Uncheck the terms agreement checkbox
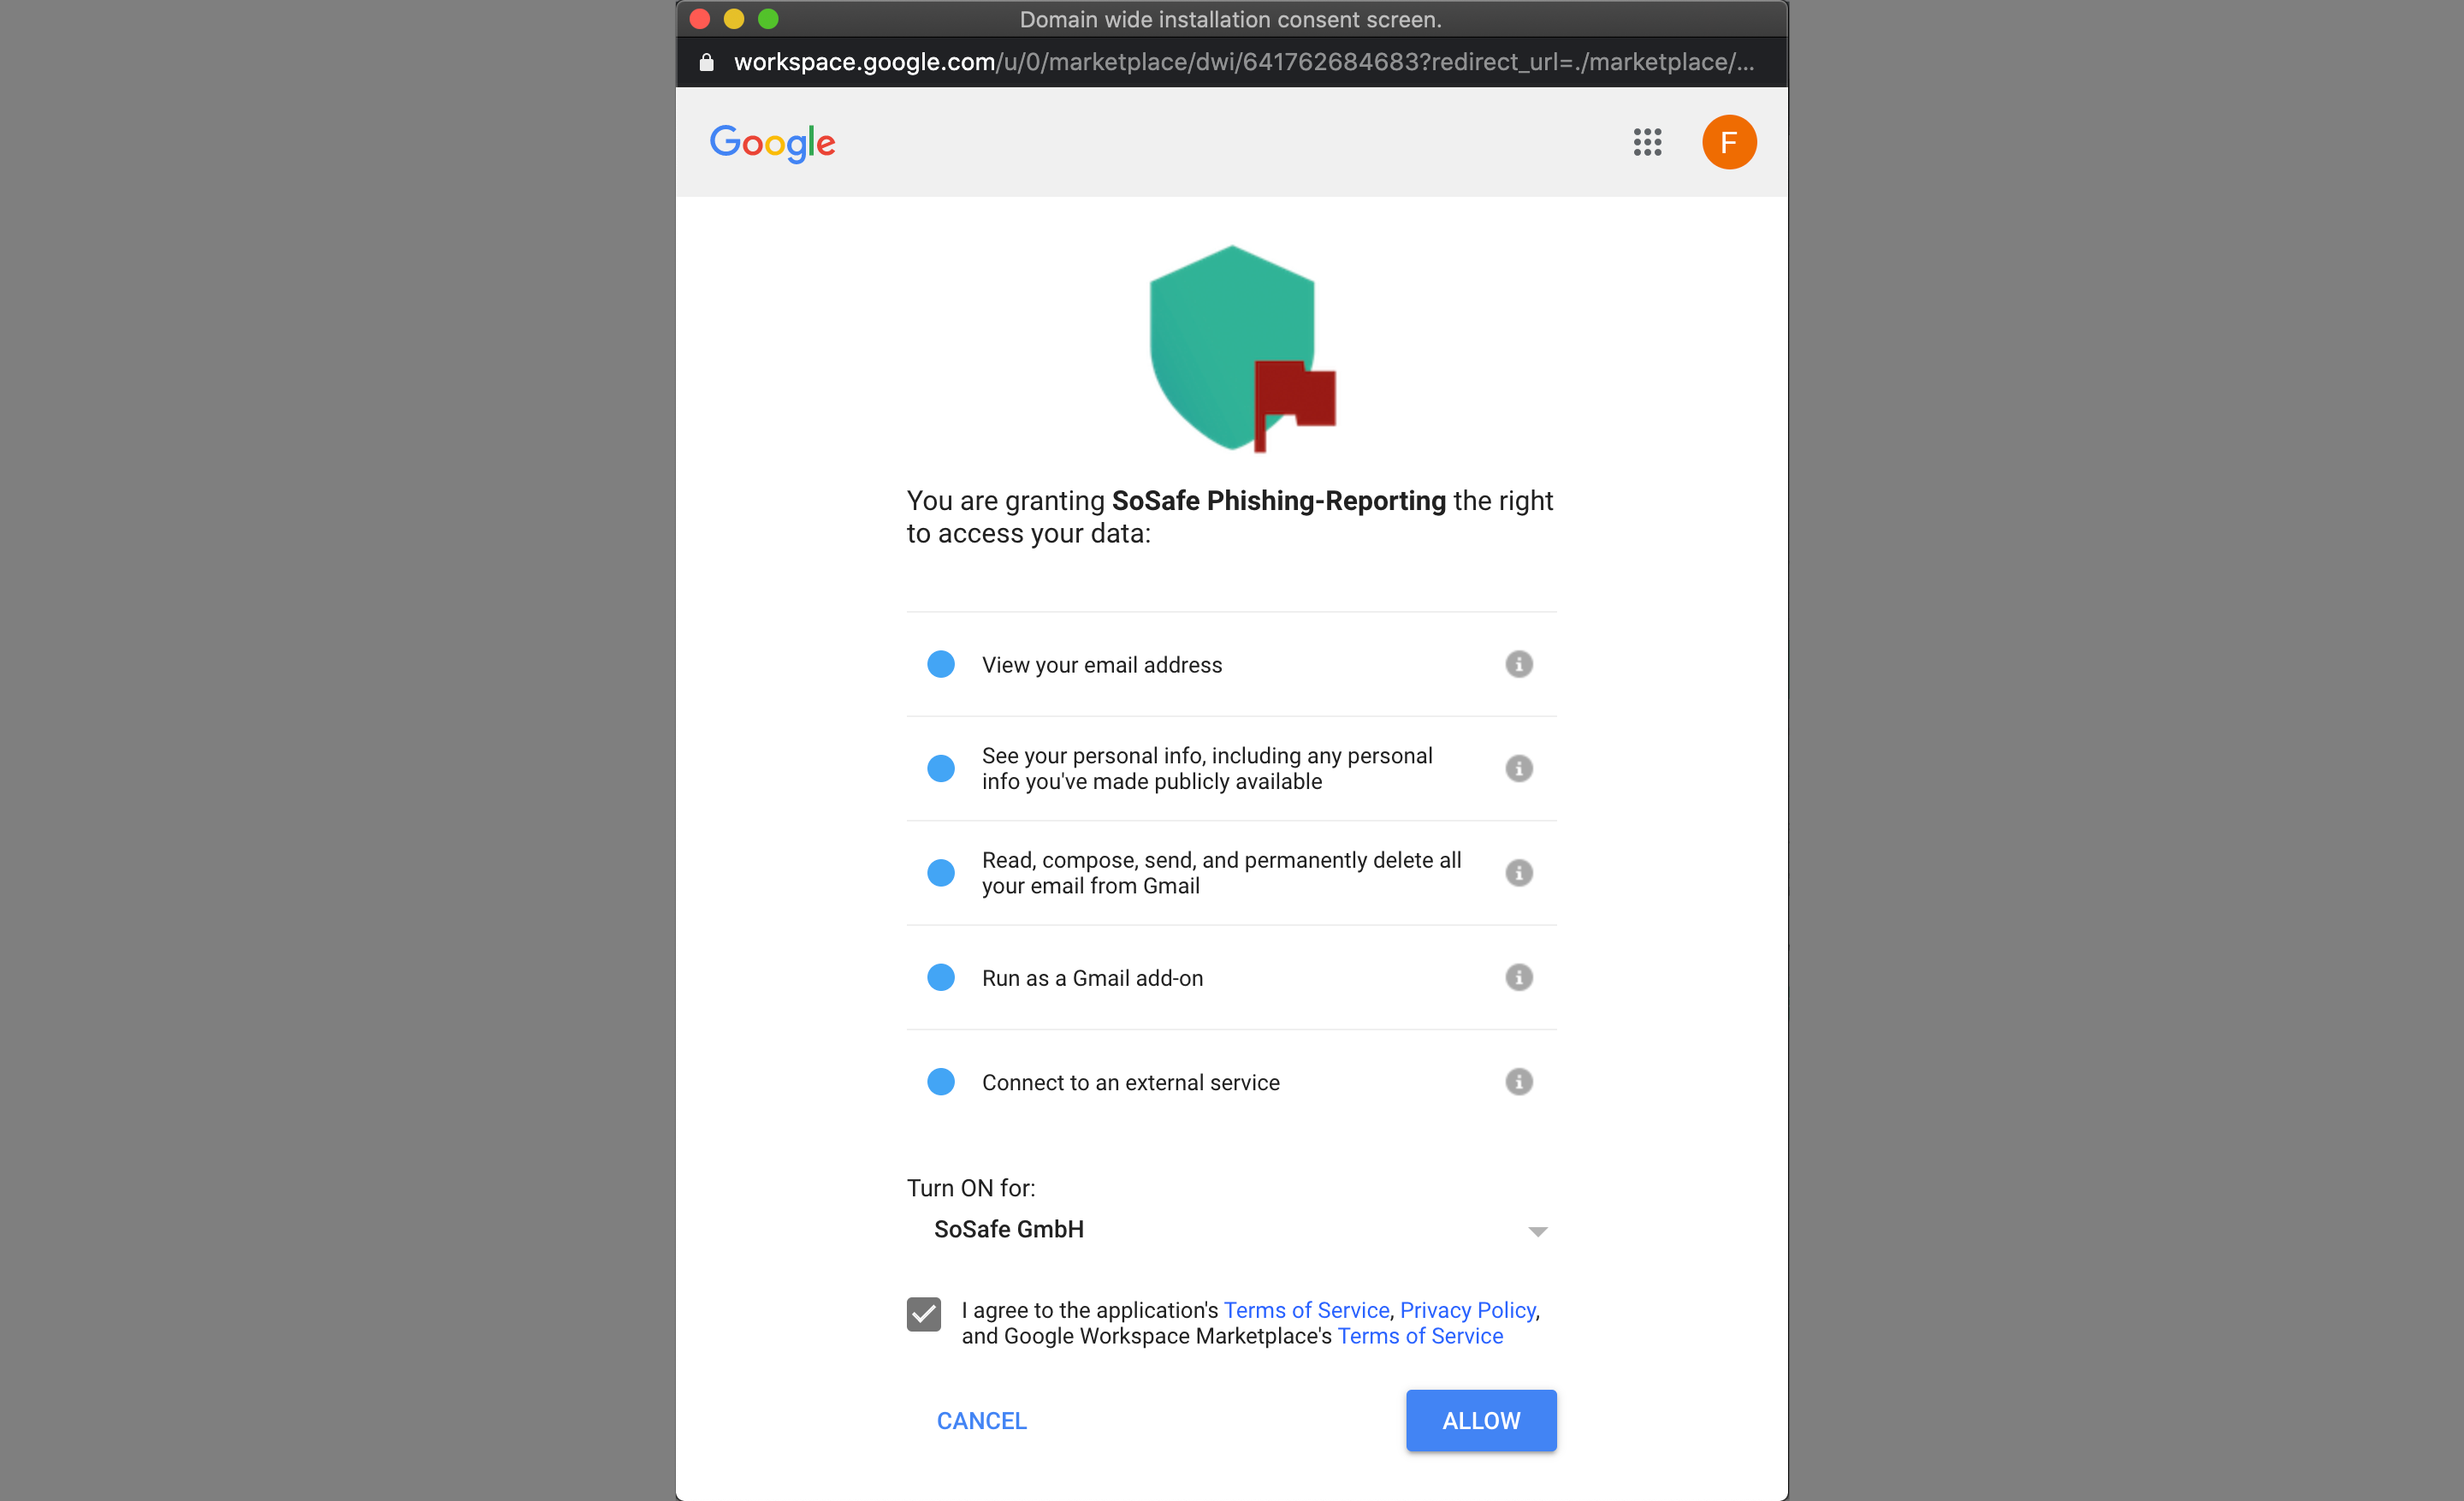2464x1501 pixels. click(923, 1314)
